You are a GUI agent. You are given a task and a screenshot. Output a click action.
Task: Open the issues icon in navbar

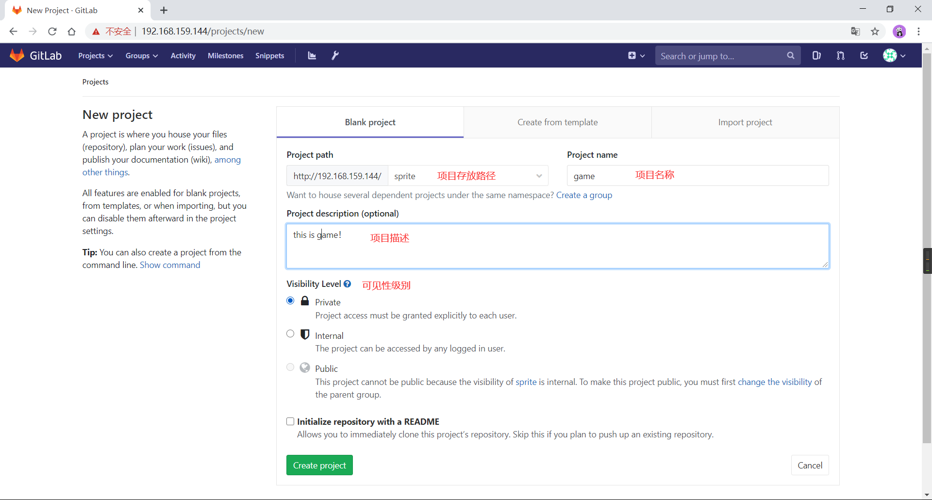(x=816, y=56)
